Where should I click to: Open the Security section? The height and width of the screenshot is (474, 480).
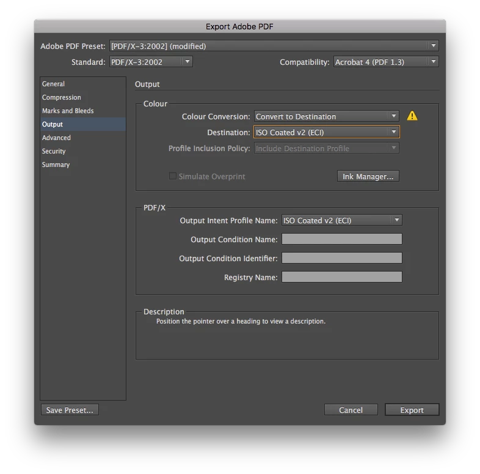(x=82, y=151)
